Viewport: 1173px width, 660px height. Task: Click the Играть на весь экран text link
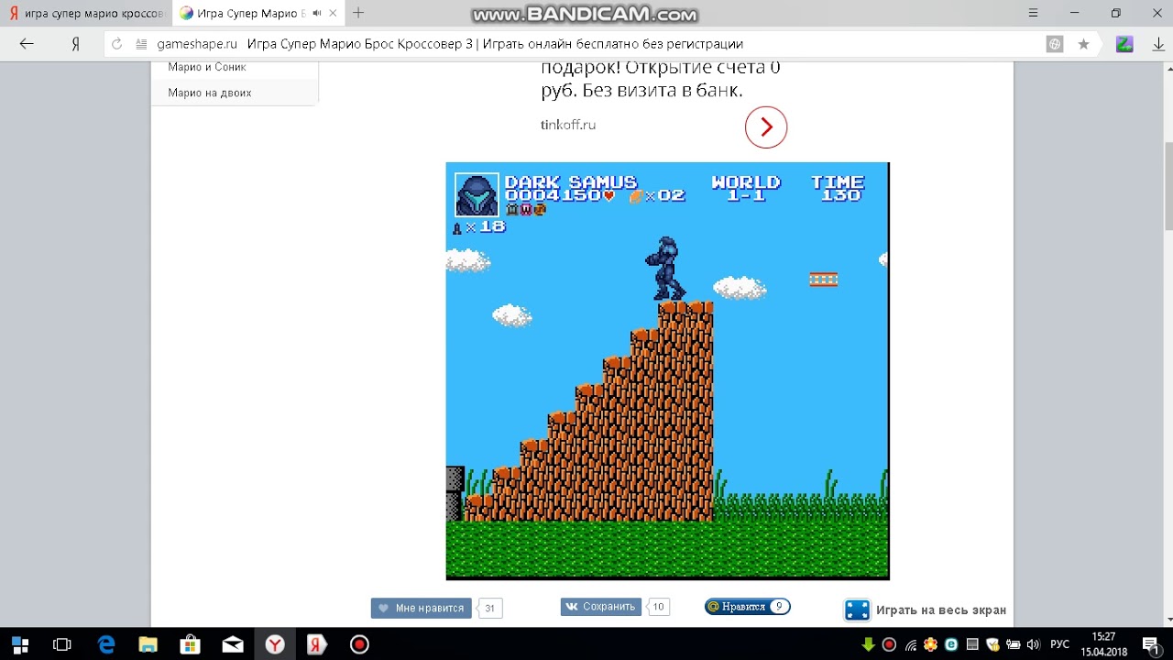(x=941, y=610)
